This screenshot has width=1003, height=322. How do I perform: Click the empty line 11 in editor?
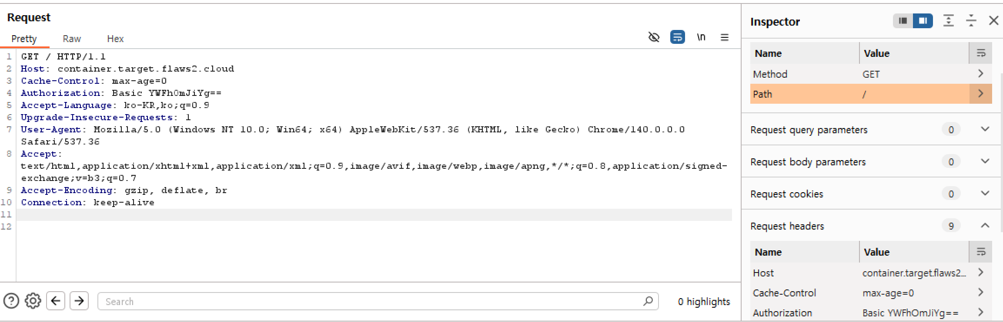pos(374,214)
